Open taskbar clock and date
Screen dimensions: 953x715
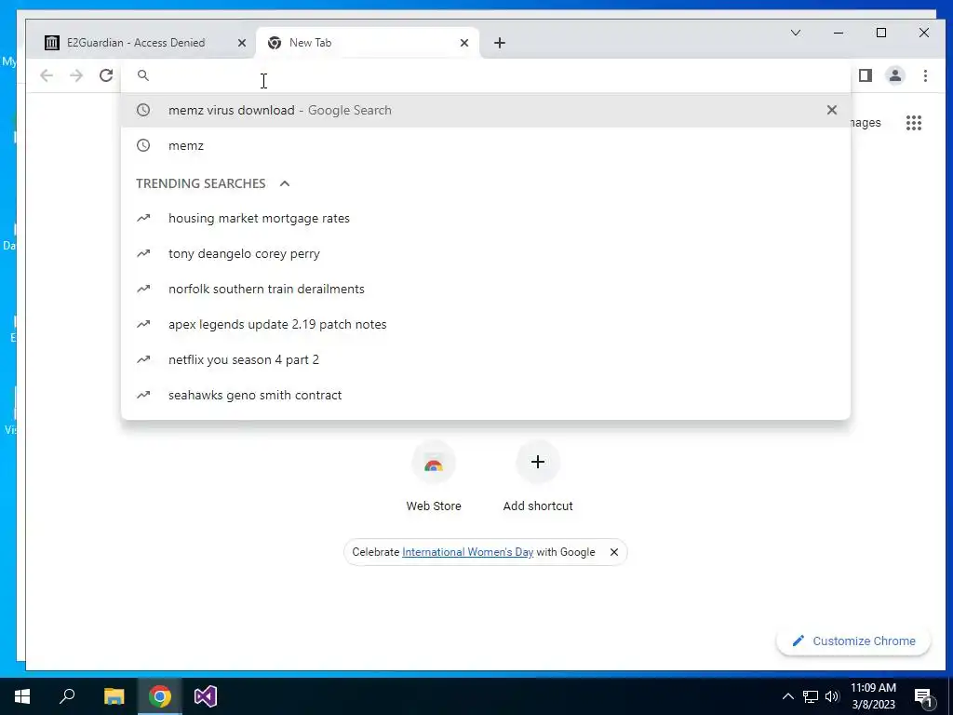click(873, 696)
